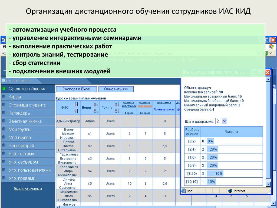Screen dimensions: 277x208
Task: Click popup scrollbar down arrow
Action: coord(268,184)
